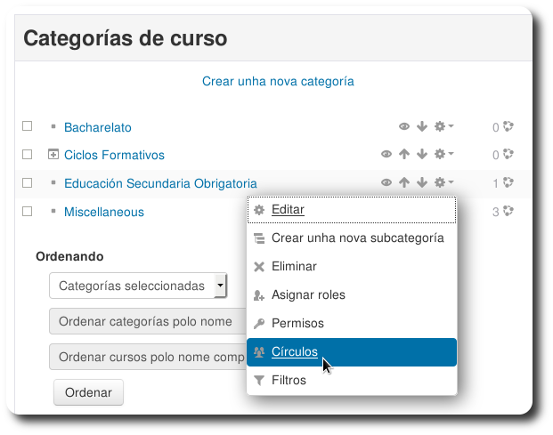Open gear actions menu for Ciclos Formativos

coord(443,154)
